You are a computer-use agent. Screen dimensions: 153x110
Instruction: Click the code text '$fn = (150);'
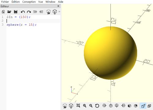tap(18, 17)
